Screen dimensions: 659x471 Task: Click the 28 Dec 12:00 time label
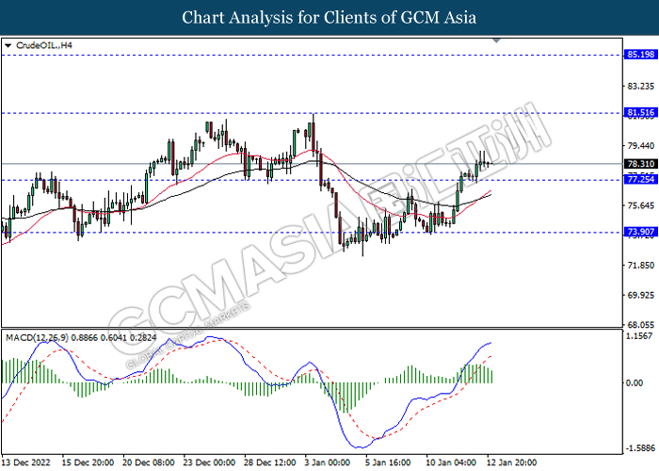pos(270,463)
